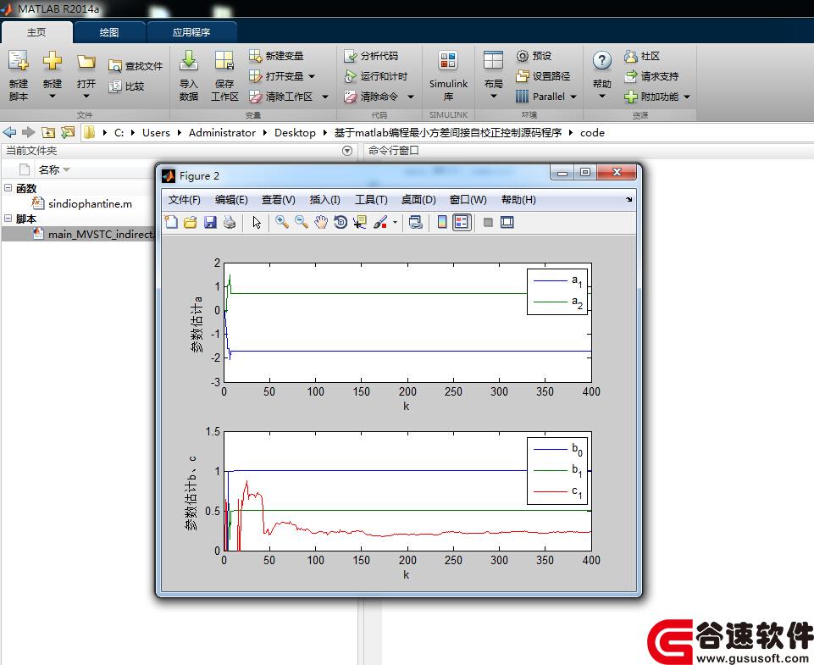Viewport: 814px width, 665px height.
Task: Select the Home ribbon tab
Action: pyautogui.click(x=36, y=32)
